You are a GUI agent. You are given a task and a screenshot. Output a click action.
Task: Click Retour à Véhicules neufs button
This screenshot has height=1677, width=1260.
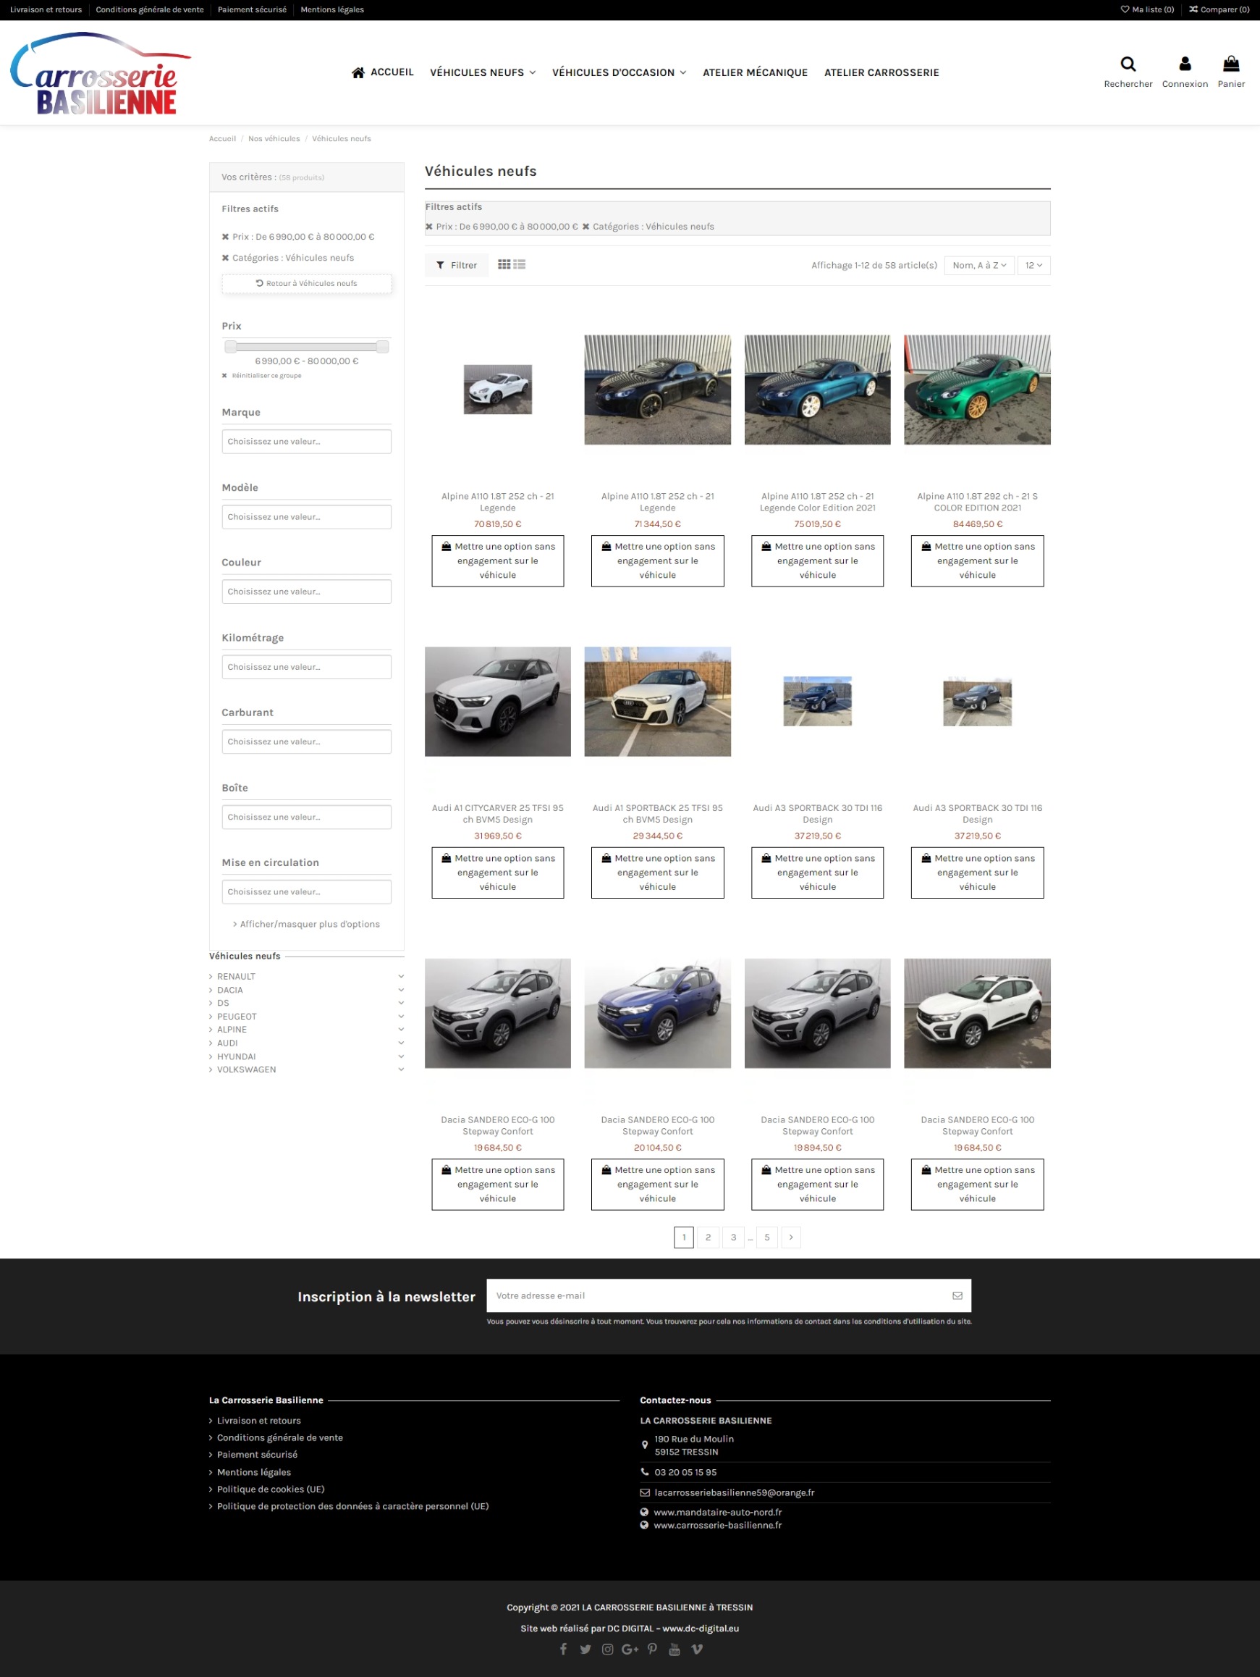click(306, 284)
